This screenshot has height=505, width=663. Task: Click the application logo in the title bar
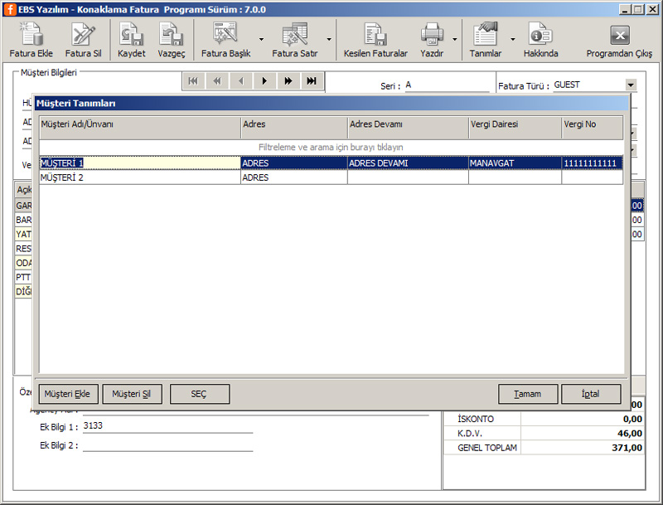pyautogui.click(x=10, y=9)
